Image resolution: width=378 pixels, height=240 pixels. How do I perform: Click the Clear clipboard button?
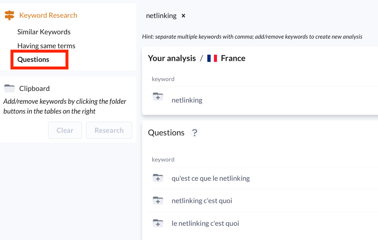coord(65,130)
